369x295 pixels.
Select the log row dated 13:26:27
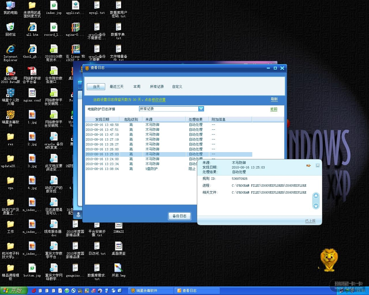coord(169,144)
